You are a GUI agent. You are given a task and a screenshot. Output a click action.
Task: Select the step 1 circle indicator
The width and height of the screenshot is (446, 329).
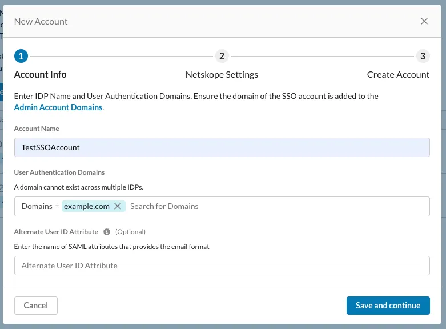tap(21, 56)
